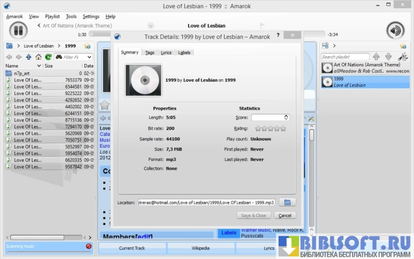Show the Wikipedia applet

click(x=201, y=248)
